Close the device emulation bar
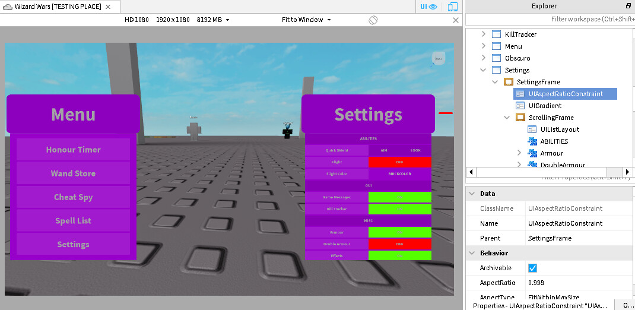Screen dimensions: 635x310 click(x=456, y=20)
